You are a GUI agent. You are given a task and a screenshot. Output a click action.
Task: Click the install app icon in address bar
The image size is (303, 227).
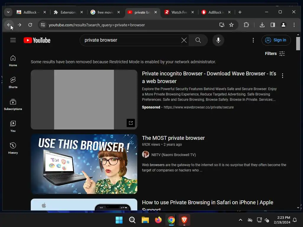tap(222, 25)
